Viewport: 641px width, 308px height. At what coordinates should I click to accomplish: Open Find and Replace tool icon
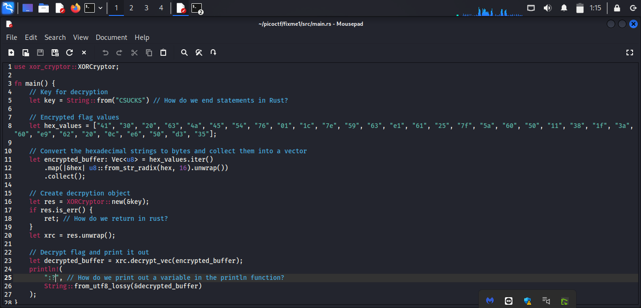pos(199,53)
